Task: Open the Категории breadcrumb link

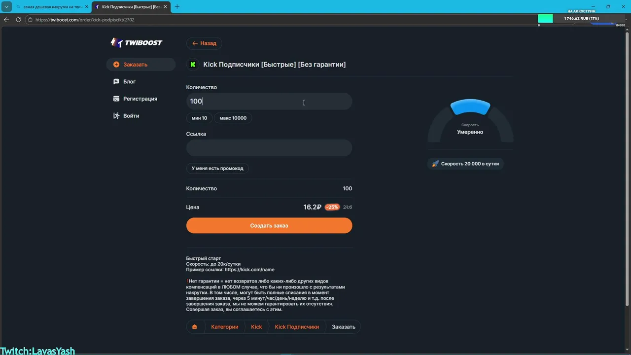Action: pyautogui.click(x=224, y=327)
